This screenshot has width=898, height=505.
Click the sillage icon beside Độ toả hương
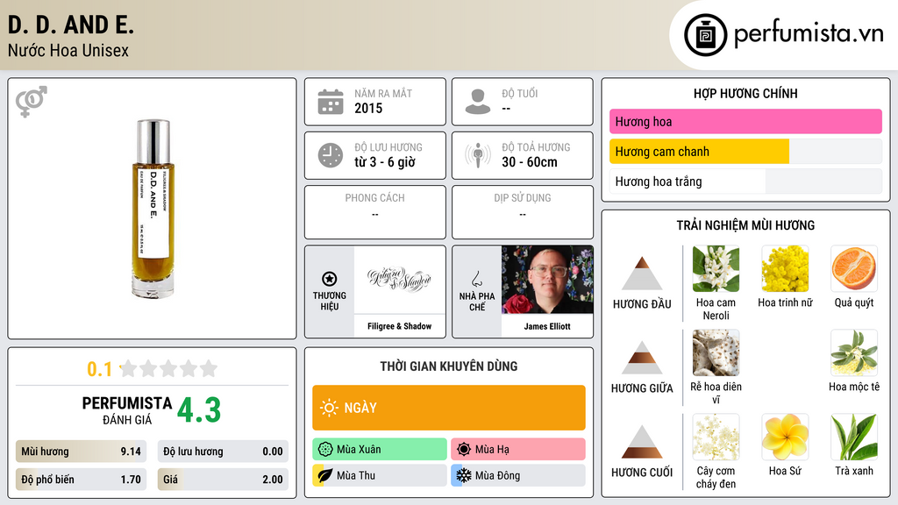(x=478, y=155)
